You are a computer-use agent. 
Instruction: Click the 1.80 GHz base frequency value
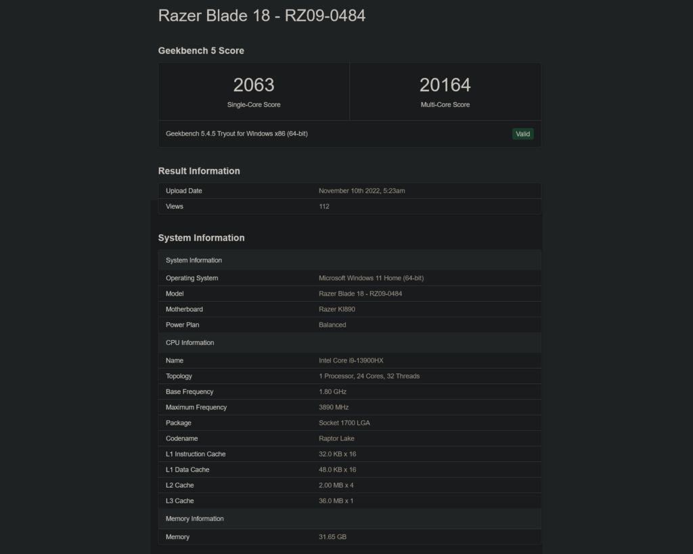click(x=332, y=392)
